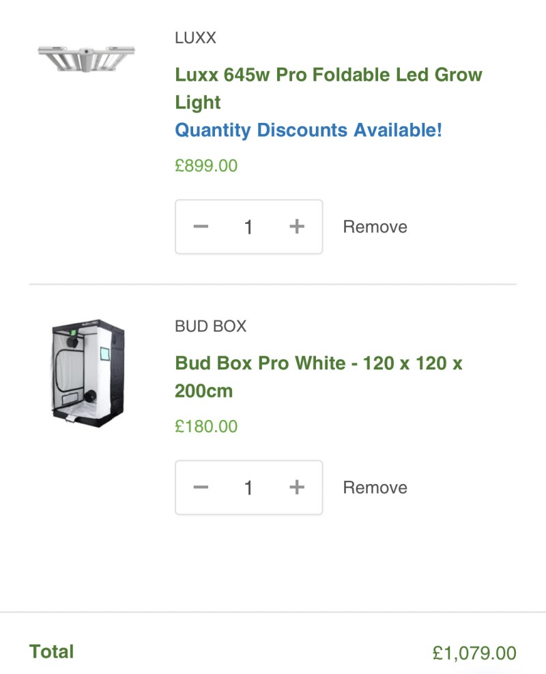Open Luxx 645w Pro Foldable product page
This screenshot has width=546, height=674.
coord(328,87)
